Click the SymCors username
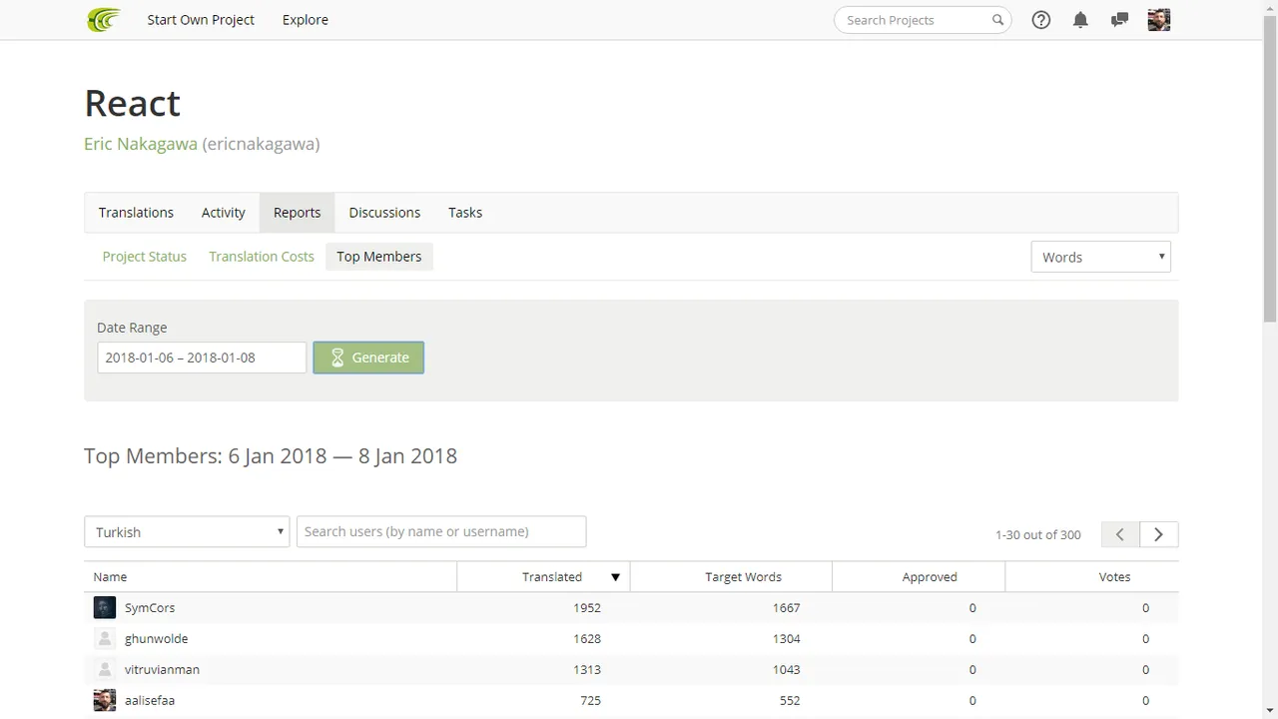Viewport: 1278px width, 719px height. click(150, 607)
